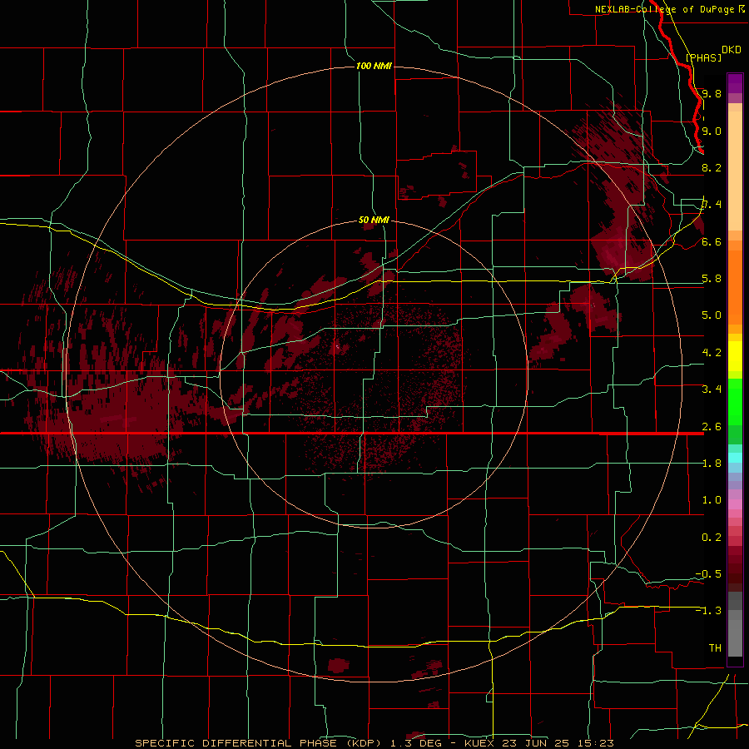Select the peach band of the color bar
The height and width of the screenshot is (749, 749).
click(735, 171)
